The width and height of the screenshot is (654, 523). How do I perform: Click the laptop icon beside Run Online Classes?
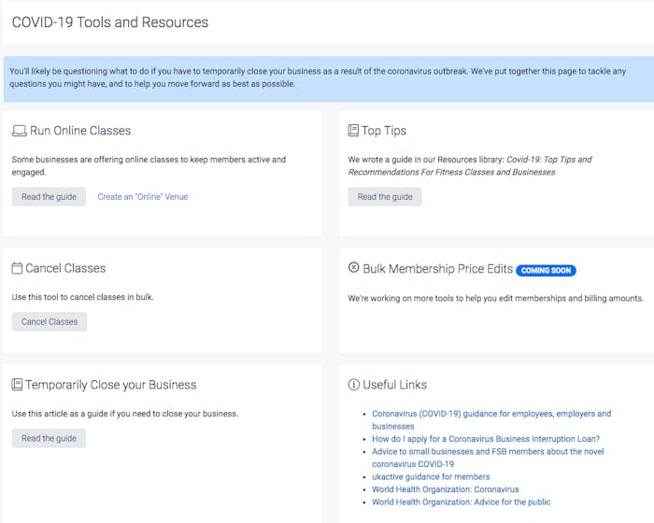[19, 131]
